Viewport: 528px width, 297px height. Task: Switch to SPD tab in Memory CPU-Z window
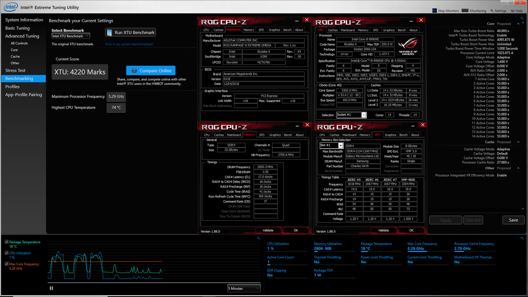[x=262, y=135]
